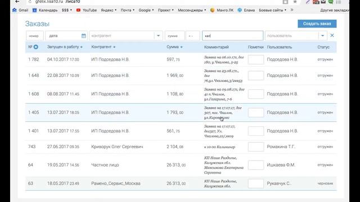The height and width of the screenshot is (202, 360).
Task: Click черновик status of order 63
Action: pyautogui.click(x=325, y=183)
